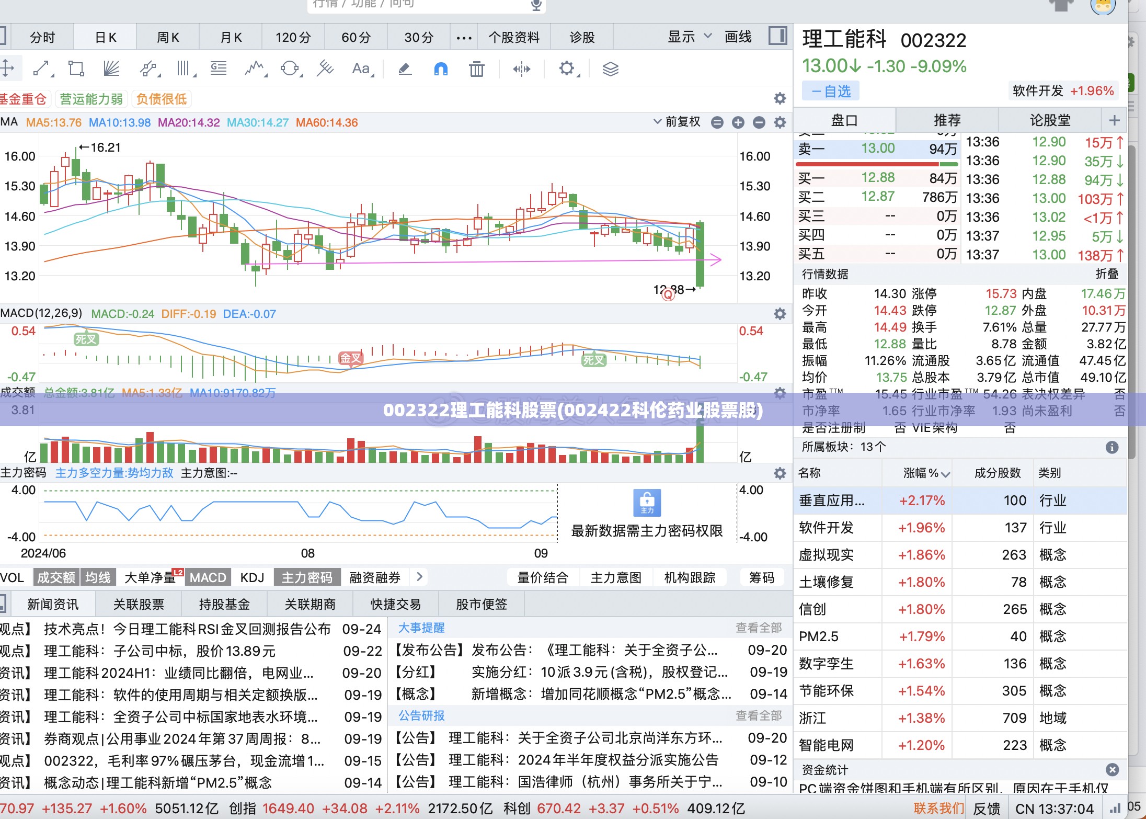
Task: Open MACD indicator settings gear
Action: tap(780, 314)
